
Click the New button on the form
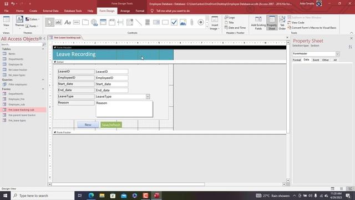coord(88,124)
